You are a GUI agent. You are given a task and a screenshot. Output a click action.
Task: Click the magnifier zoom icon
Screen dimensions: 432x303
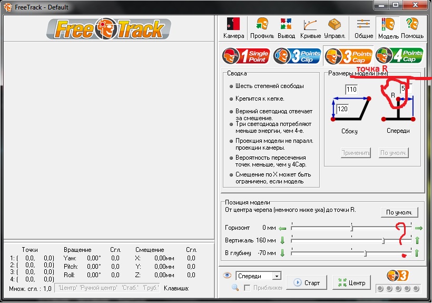pyautogui.click(x=235, y=288)
